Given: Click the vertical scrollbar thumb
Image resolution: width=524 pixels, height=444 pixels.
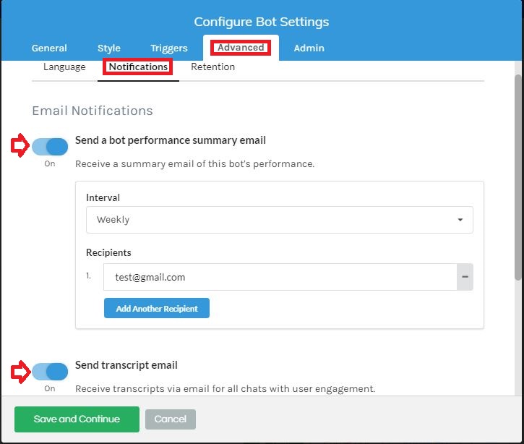Looking at the screenshot, I should [x=518, y=177].
